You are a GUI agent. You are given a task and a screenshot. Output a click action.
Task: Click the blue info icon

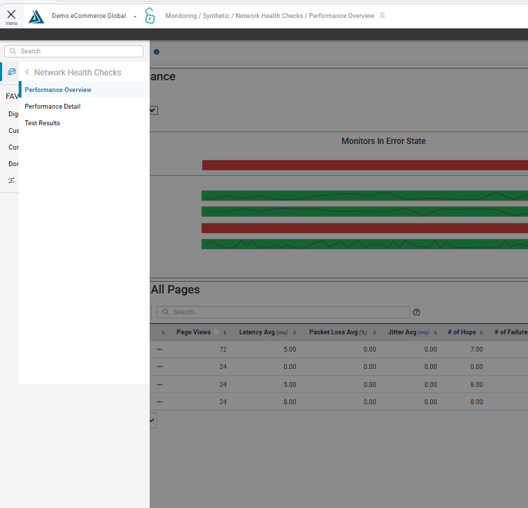(x=157, y=52)
